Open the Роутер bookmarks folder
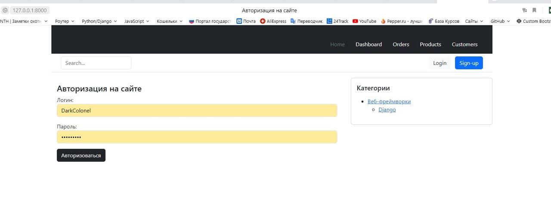The image size is (551, 212). 65,21
